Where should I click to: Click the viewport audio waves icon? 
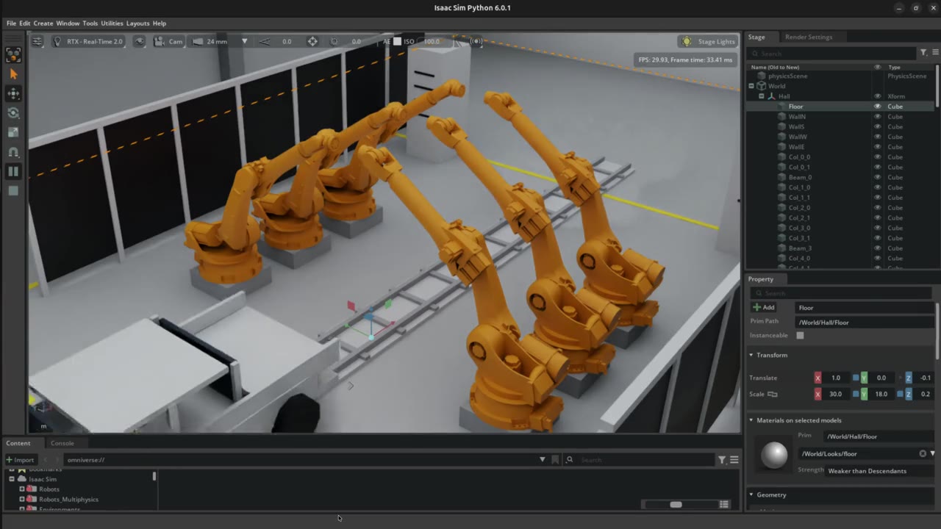(476, 41)
